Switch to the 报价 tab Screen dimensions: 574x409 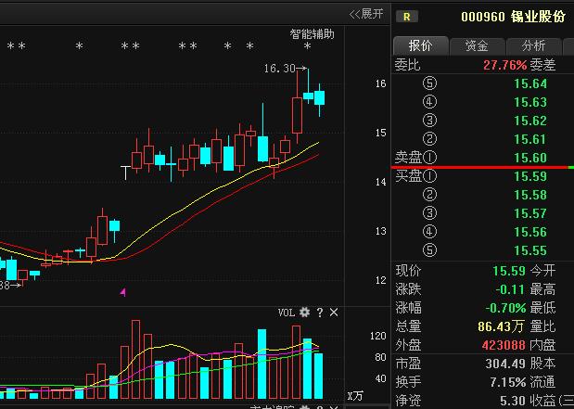pos(421,45)
